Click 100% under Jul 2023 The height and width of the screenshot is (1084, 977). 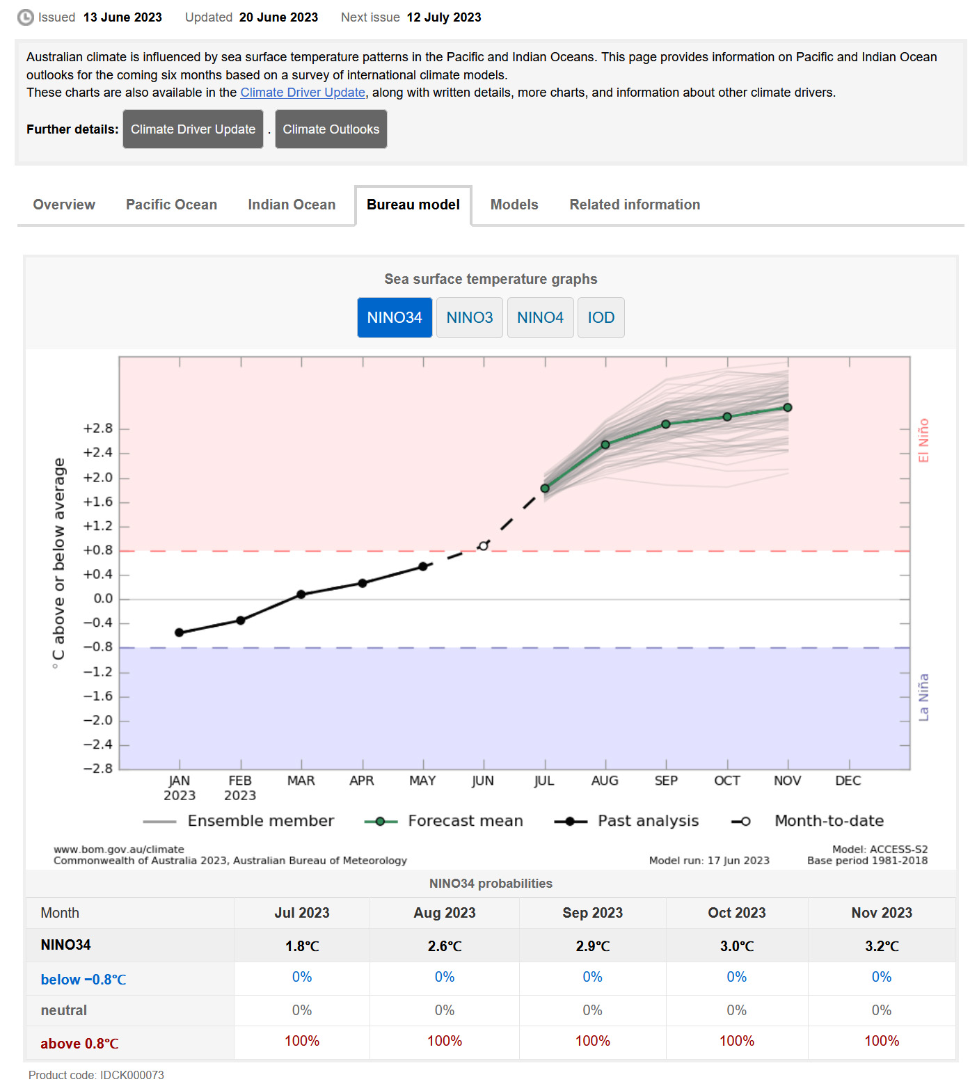(302, 1041)
